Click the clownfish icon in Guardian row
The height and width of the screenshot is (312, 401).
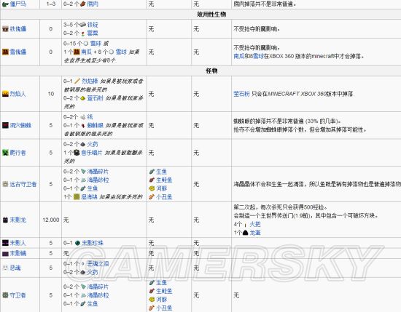pyautogui.click(x=152, y=308)
